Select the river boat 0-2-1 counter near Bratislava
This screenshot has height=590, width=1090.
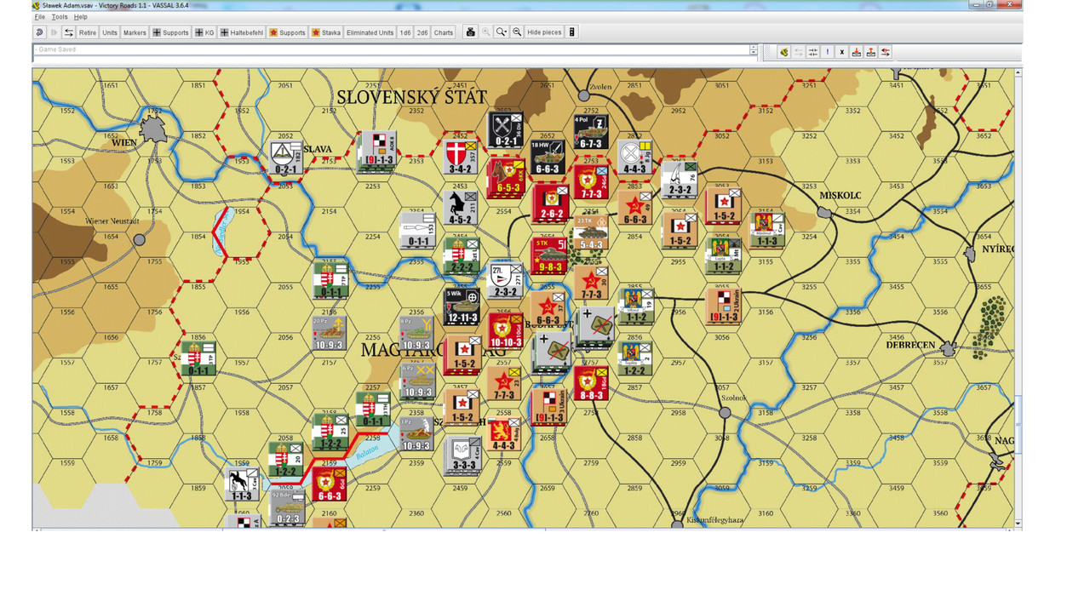(284, 157)
